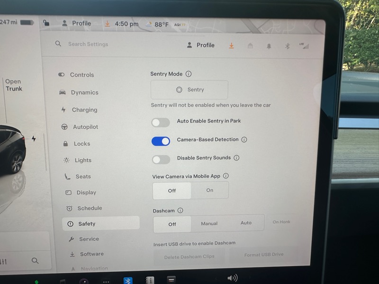Tap the notifications bell icon
This screenshot has height=284, width=379.
pos(268,46)
